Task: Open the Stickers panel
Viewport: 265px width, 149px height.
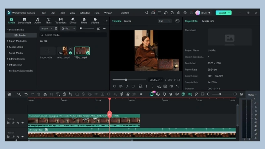Action: [95, 21]
